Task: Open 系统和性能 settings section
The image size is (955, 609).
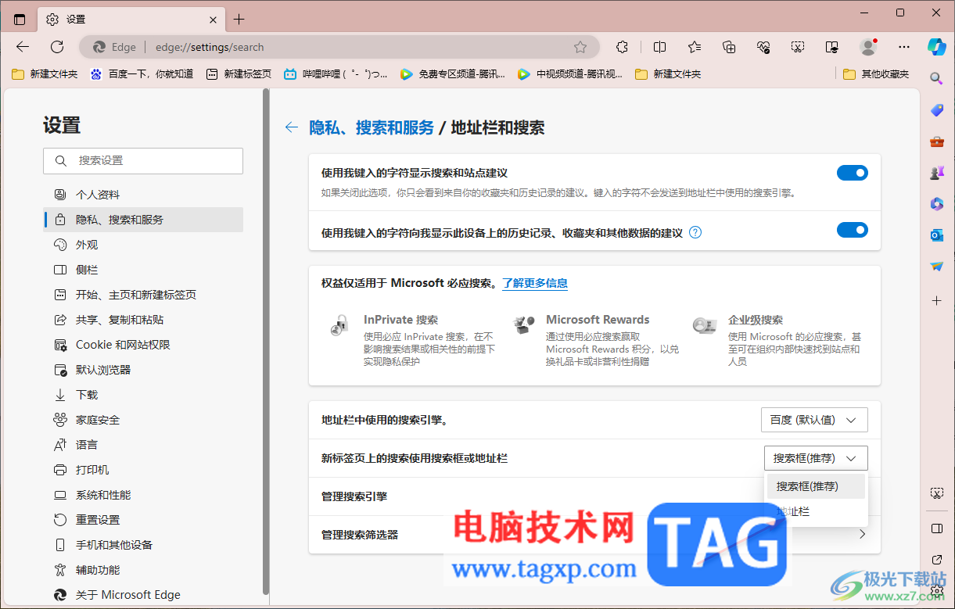Action: coord(143,495)
